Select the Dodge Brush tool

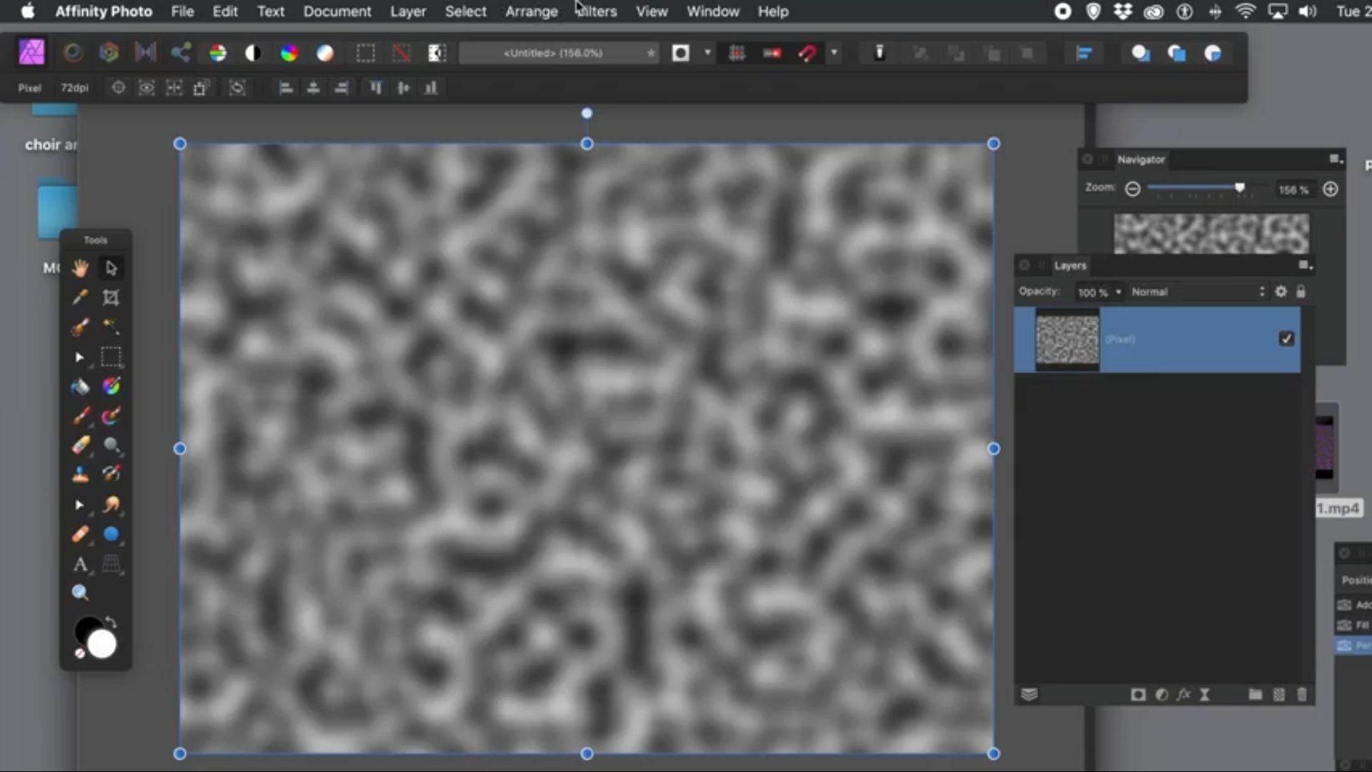(111, 445)
